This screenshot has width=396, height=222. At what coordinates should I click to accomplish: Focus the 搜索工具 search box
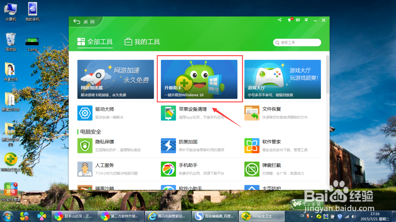297,43
